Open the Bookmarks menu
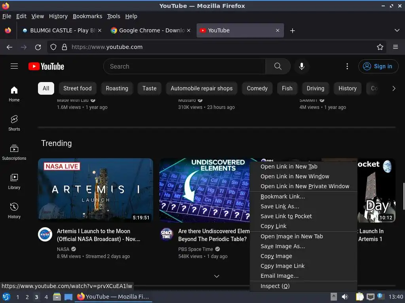Screen dimensions: 405x303 [87, 16]
